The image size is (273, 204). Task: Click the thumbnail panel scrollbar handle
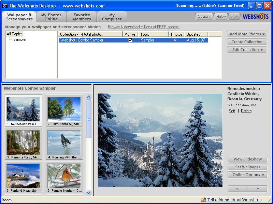pos(89,119)
